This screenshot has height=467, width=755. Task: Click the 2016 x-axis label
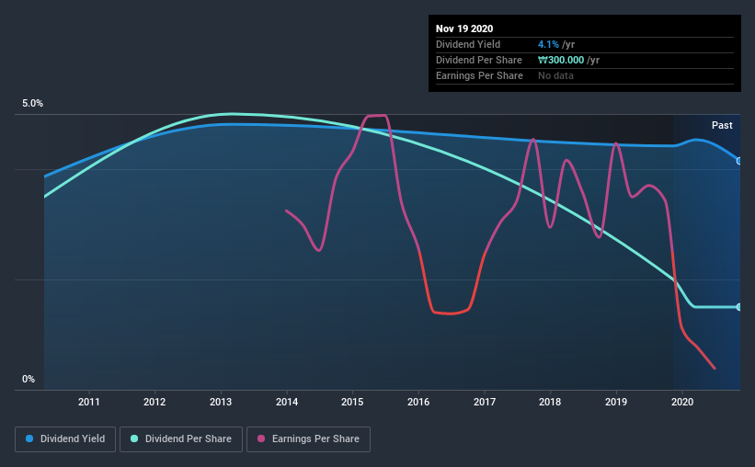pyautogui.click(x=418, y=402)
